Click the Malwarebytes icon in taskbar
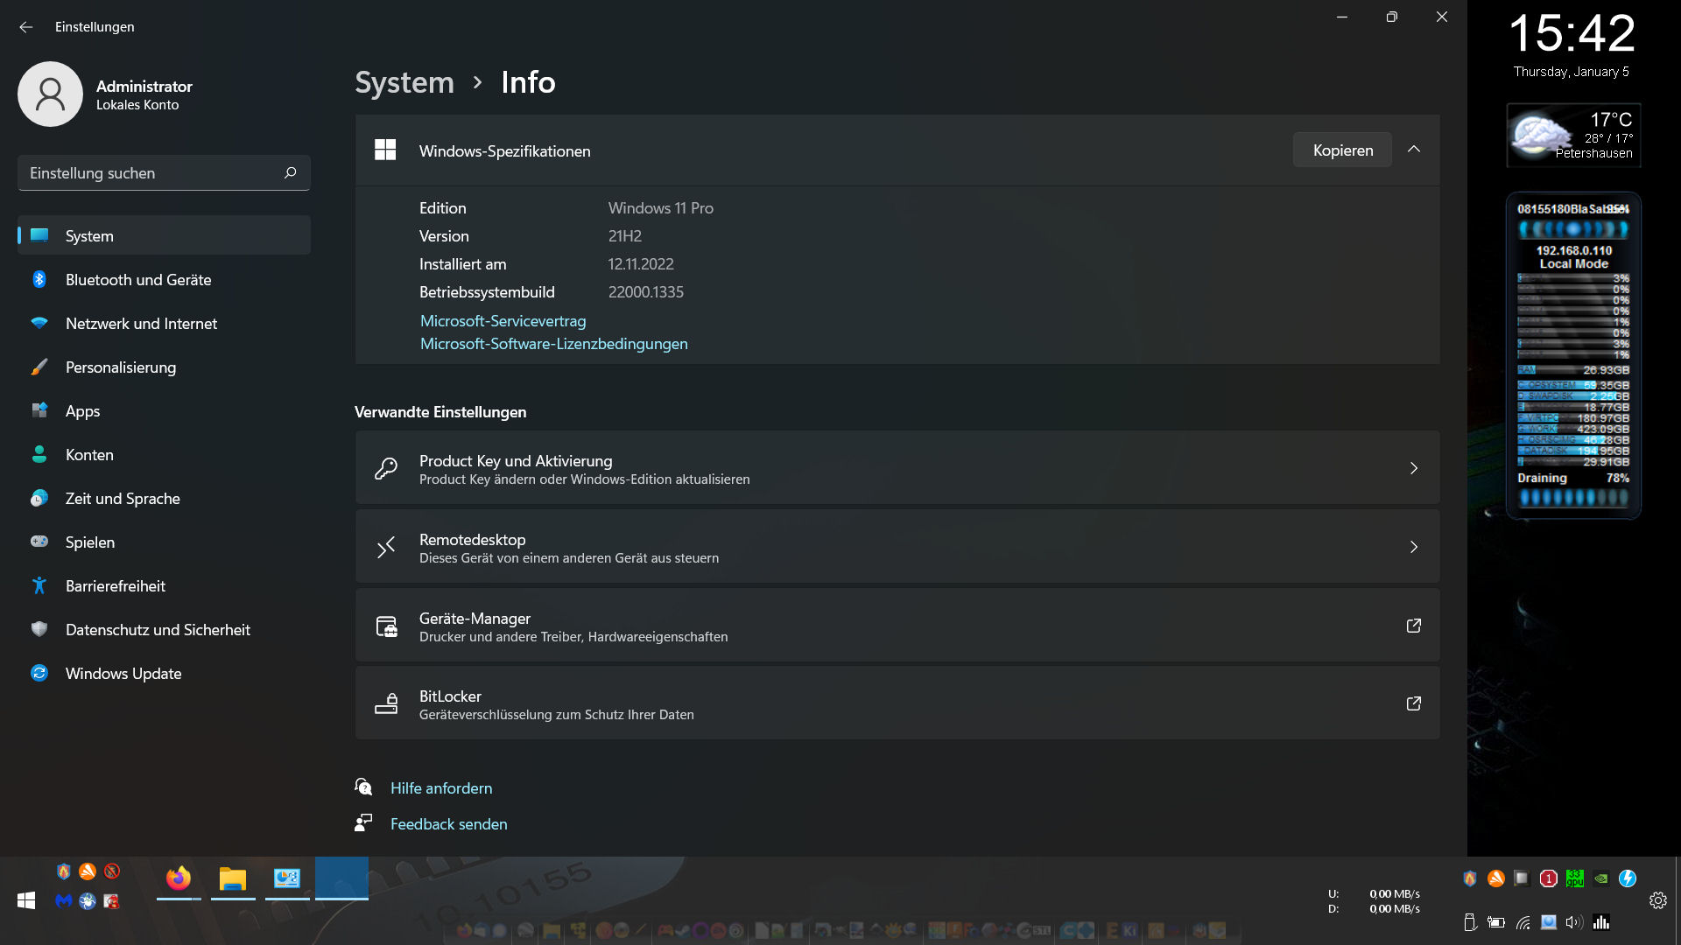 63,900
